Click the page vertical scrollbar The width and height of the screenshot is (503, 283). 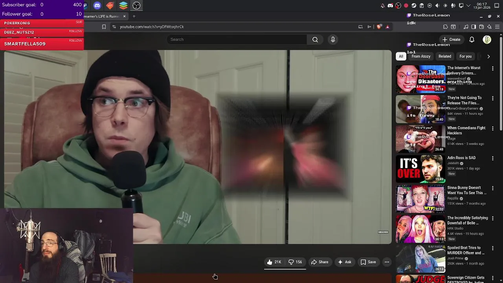click(x=501, y=83)
